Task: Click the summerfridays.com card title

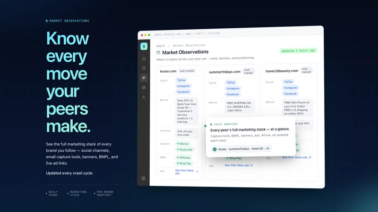Action: point(225,72)
